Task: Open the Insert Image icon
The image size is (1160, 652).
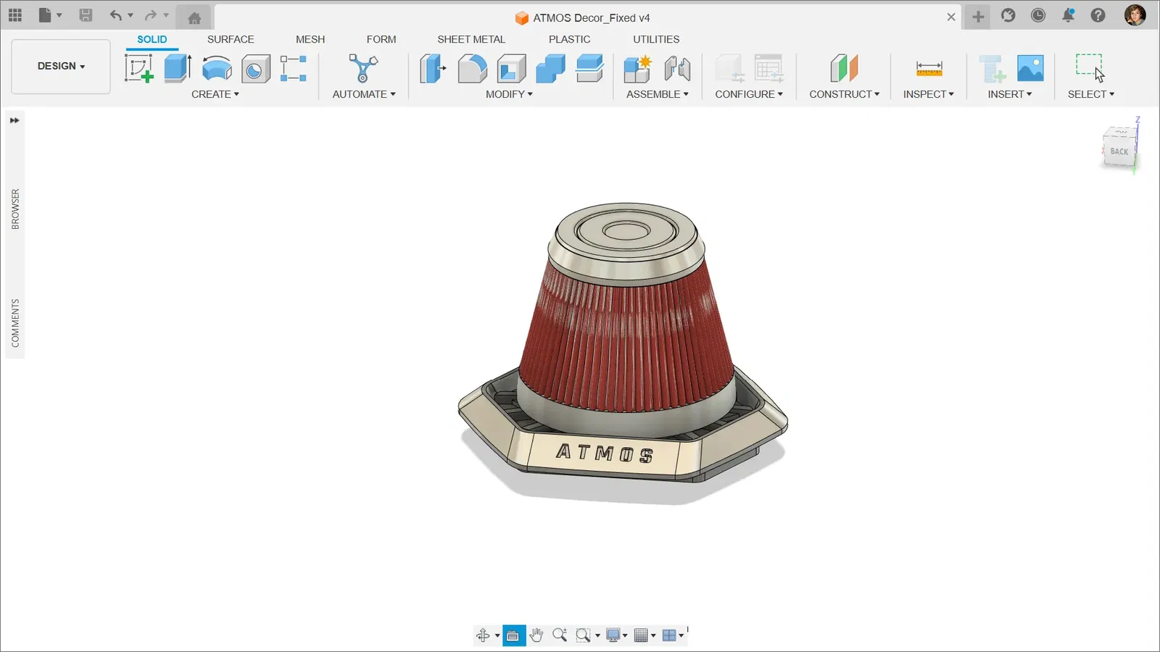Action: (x=1030, y=69)
